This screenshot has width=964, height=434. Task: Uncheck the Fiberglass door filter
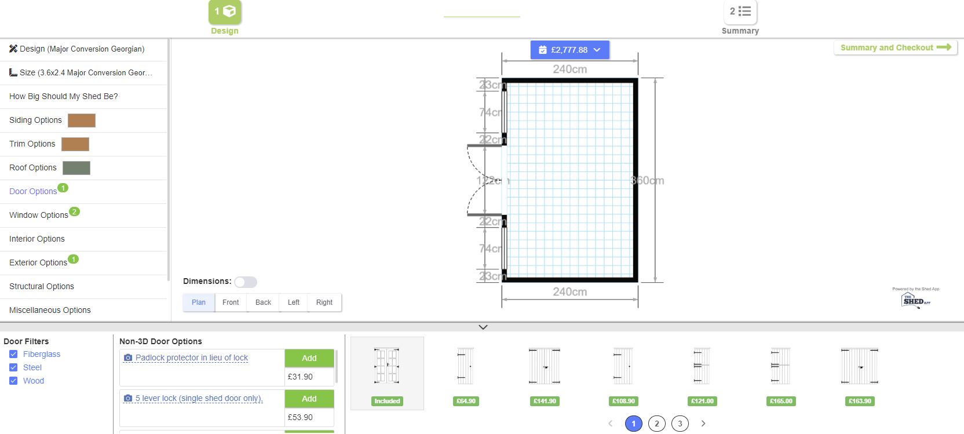tap(13, 354)
